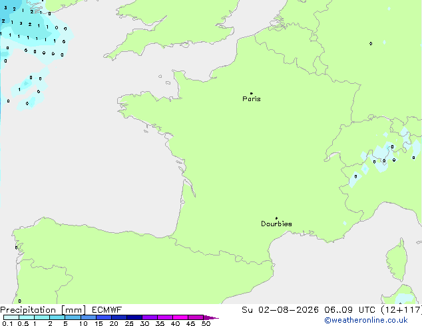Click the 06..09 UTC time range text
Image resolution: width=422 pixels, height=326 pixels.
point(350,310)
